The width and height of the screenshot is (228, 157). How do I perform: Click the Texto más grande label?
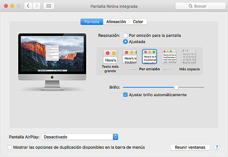tap(110, 69)
